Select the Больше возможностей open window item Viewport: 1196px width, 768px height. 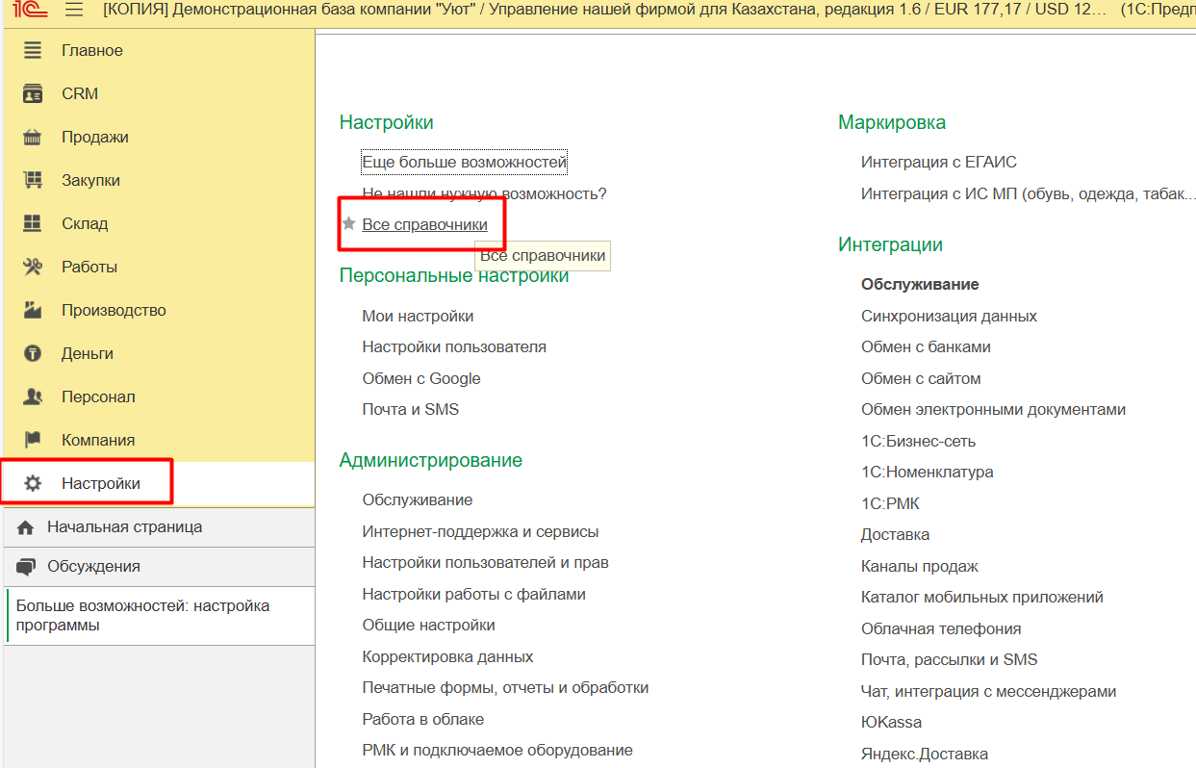click(x=142, y=615)
